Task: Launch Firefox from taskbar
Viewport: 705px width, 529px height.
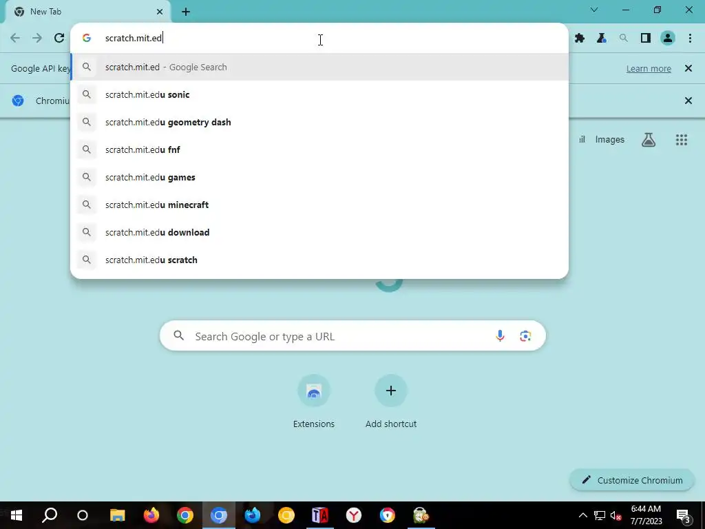Action: (x=151, y=515)
